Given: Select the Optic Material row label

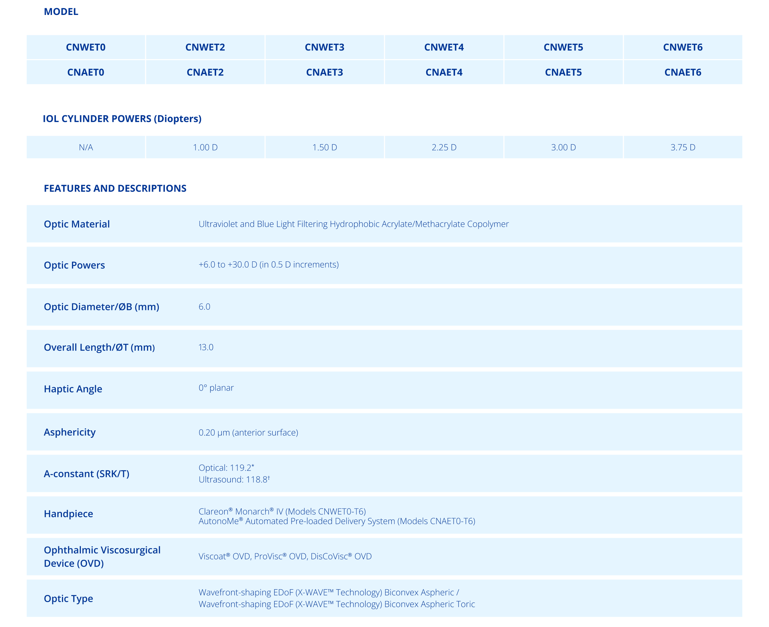Looking at the screenshot, I should pos(76,224).
